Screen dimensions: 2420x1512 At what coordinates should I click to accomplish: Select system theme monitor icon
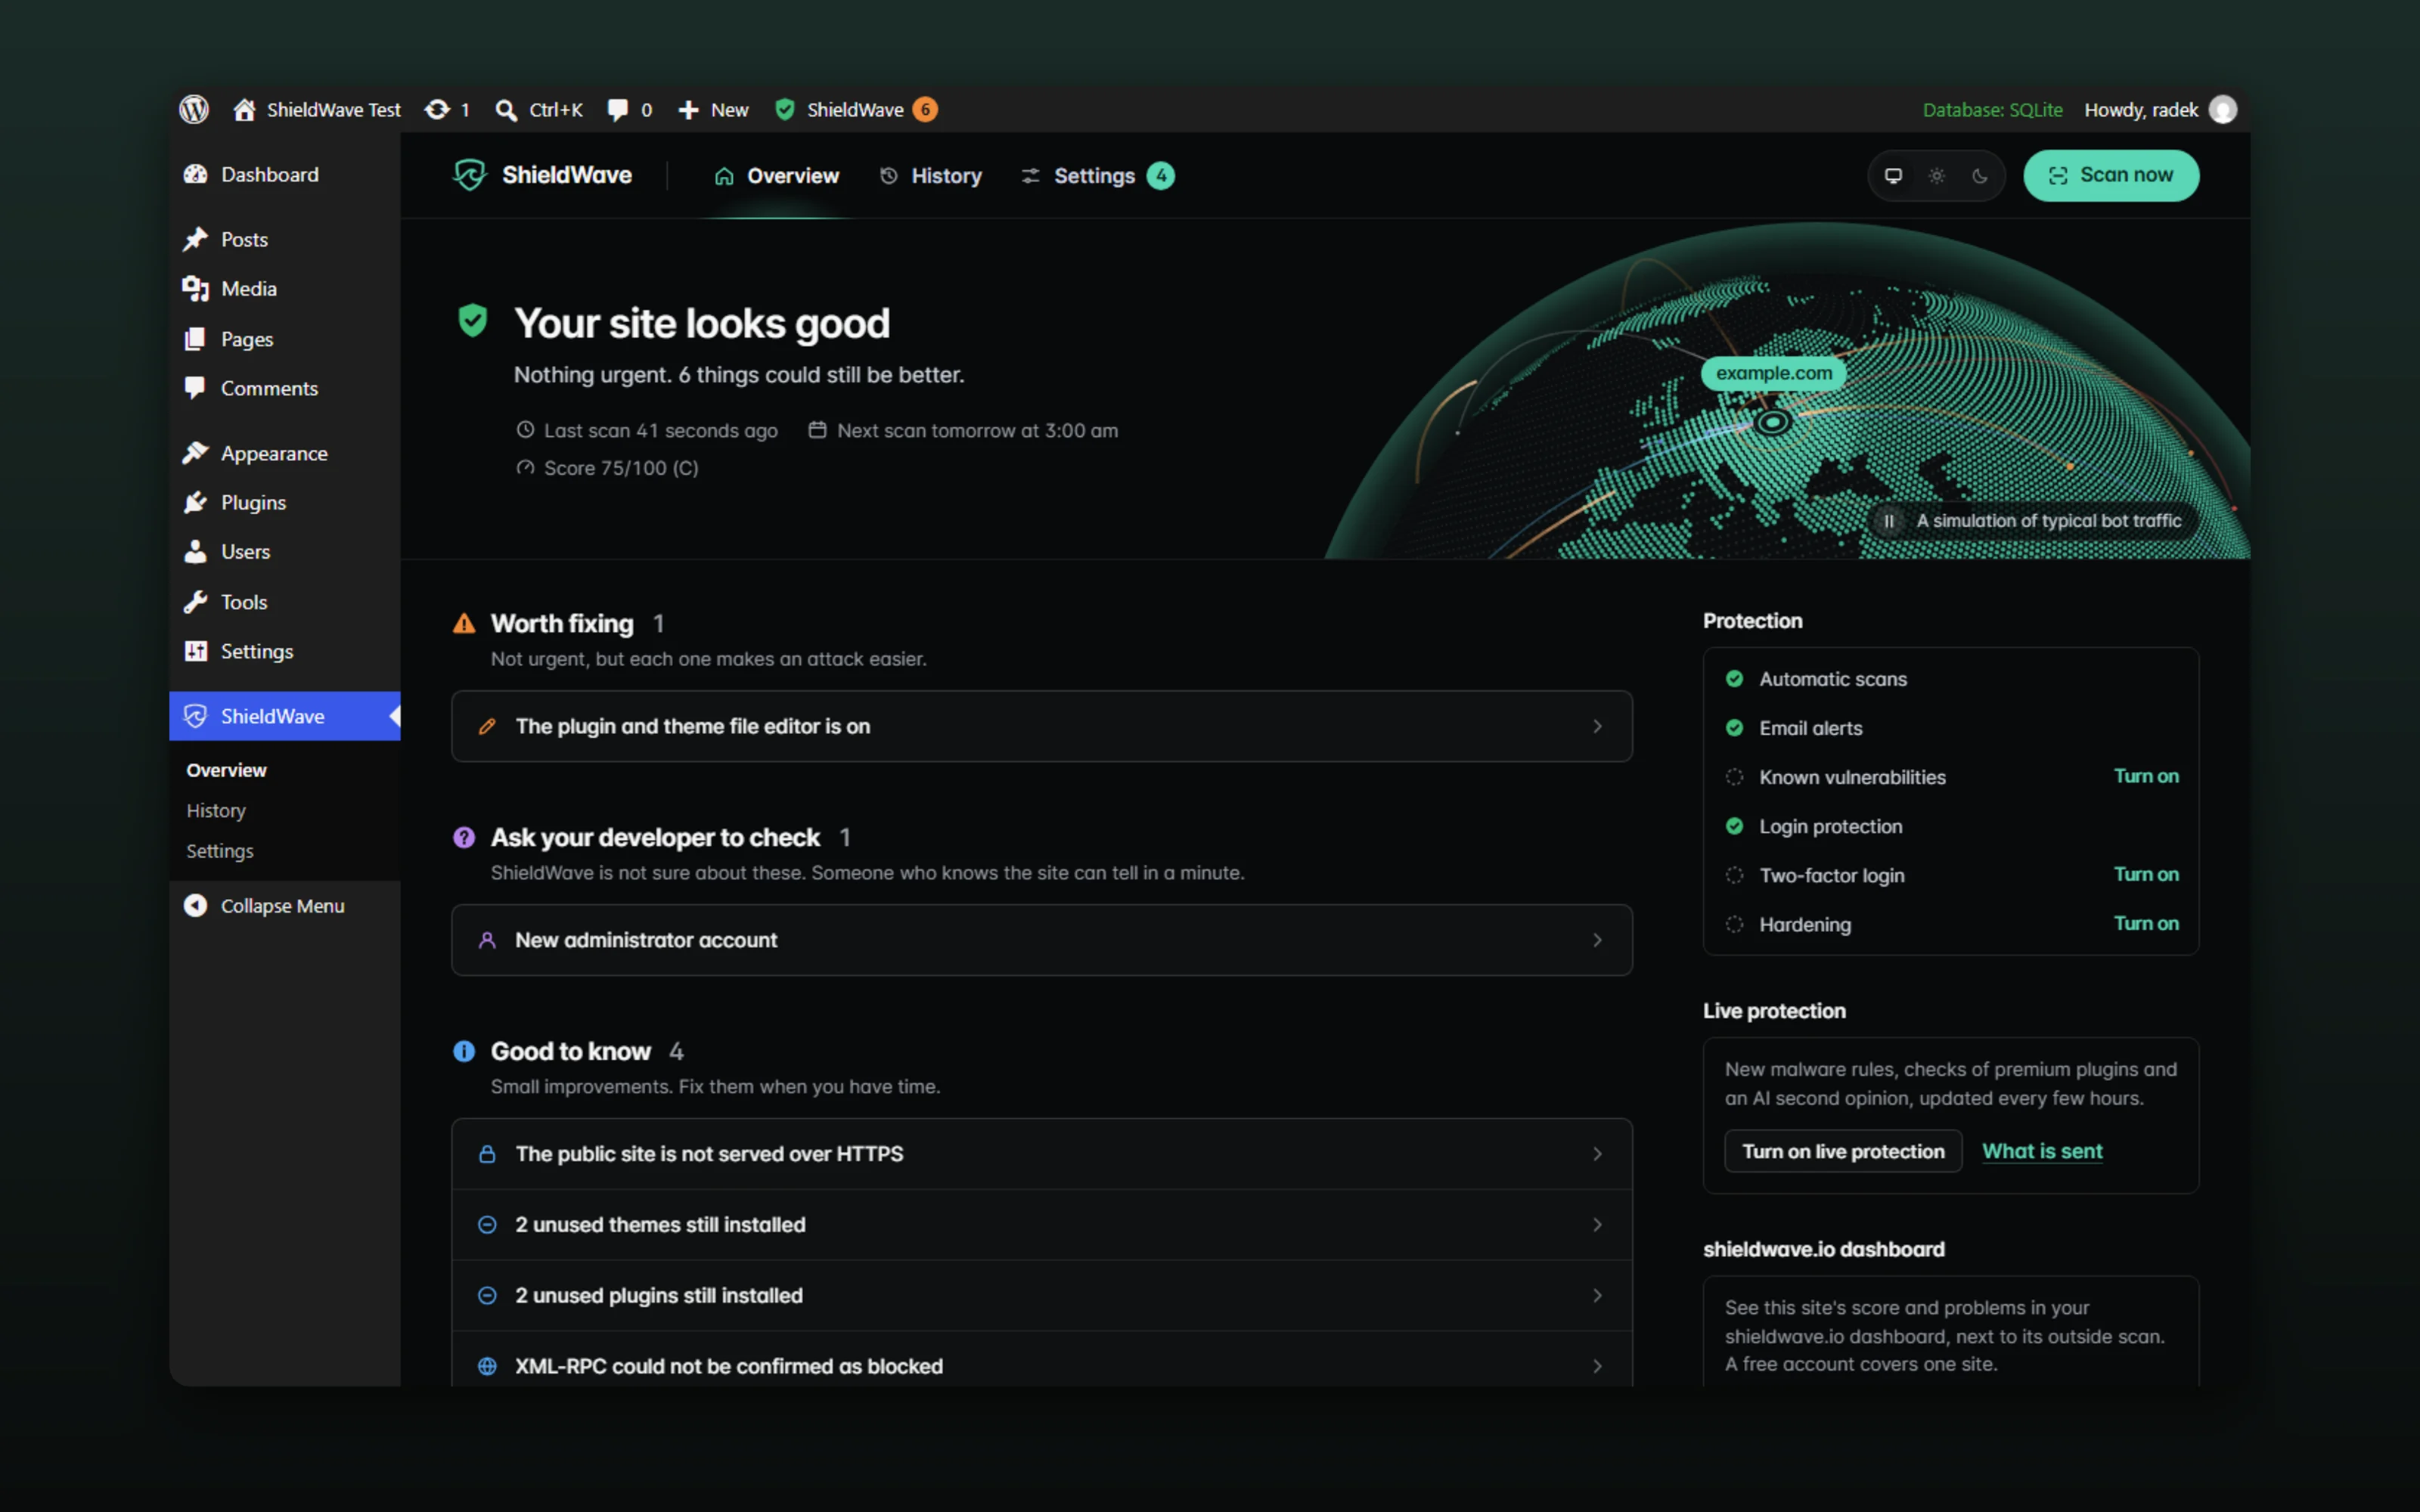pos(1893,176)
